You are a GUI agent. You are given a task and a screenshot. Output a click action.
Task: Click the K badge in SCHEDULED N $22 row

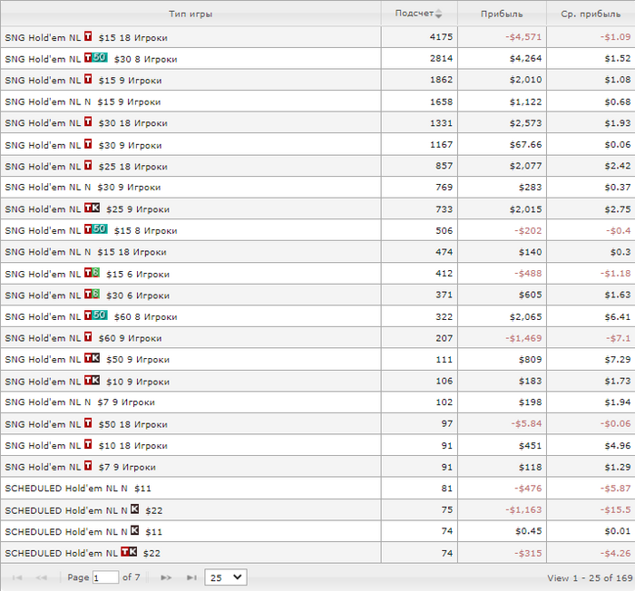tap(135, 509)
